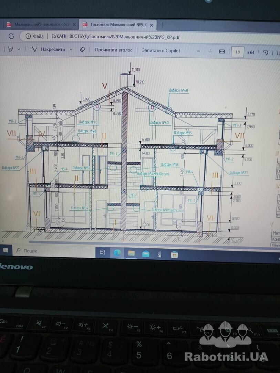Viewport: 280px width, 373px height.
Task: Select the highlighter tool
Action: click(x=10, y=49)
